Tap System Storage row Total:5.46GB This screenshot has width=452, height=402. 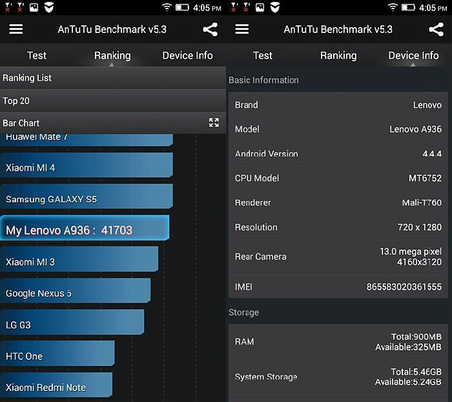coord(338,377)
